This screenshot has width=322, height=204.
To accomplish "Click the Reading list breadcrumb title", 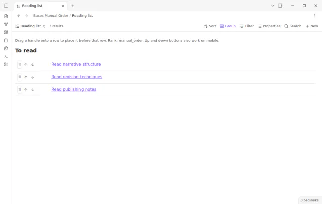I will (83, 16).
